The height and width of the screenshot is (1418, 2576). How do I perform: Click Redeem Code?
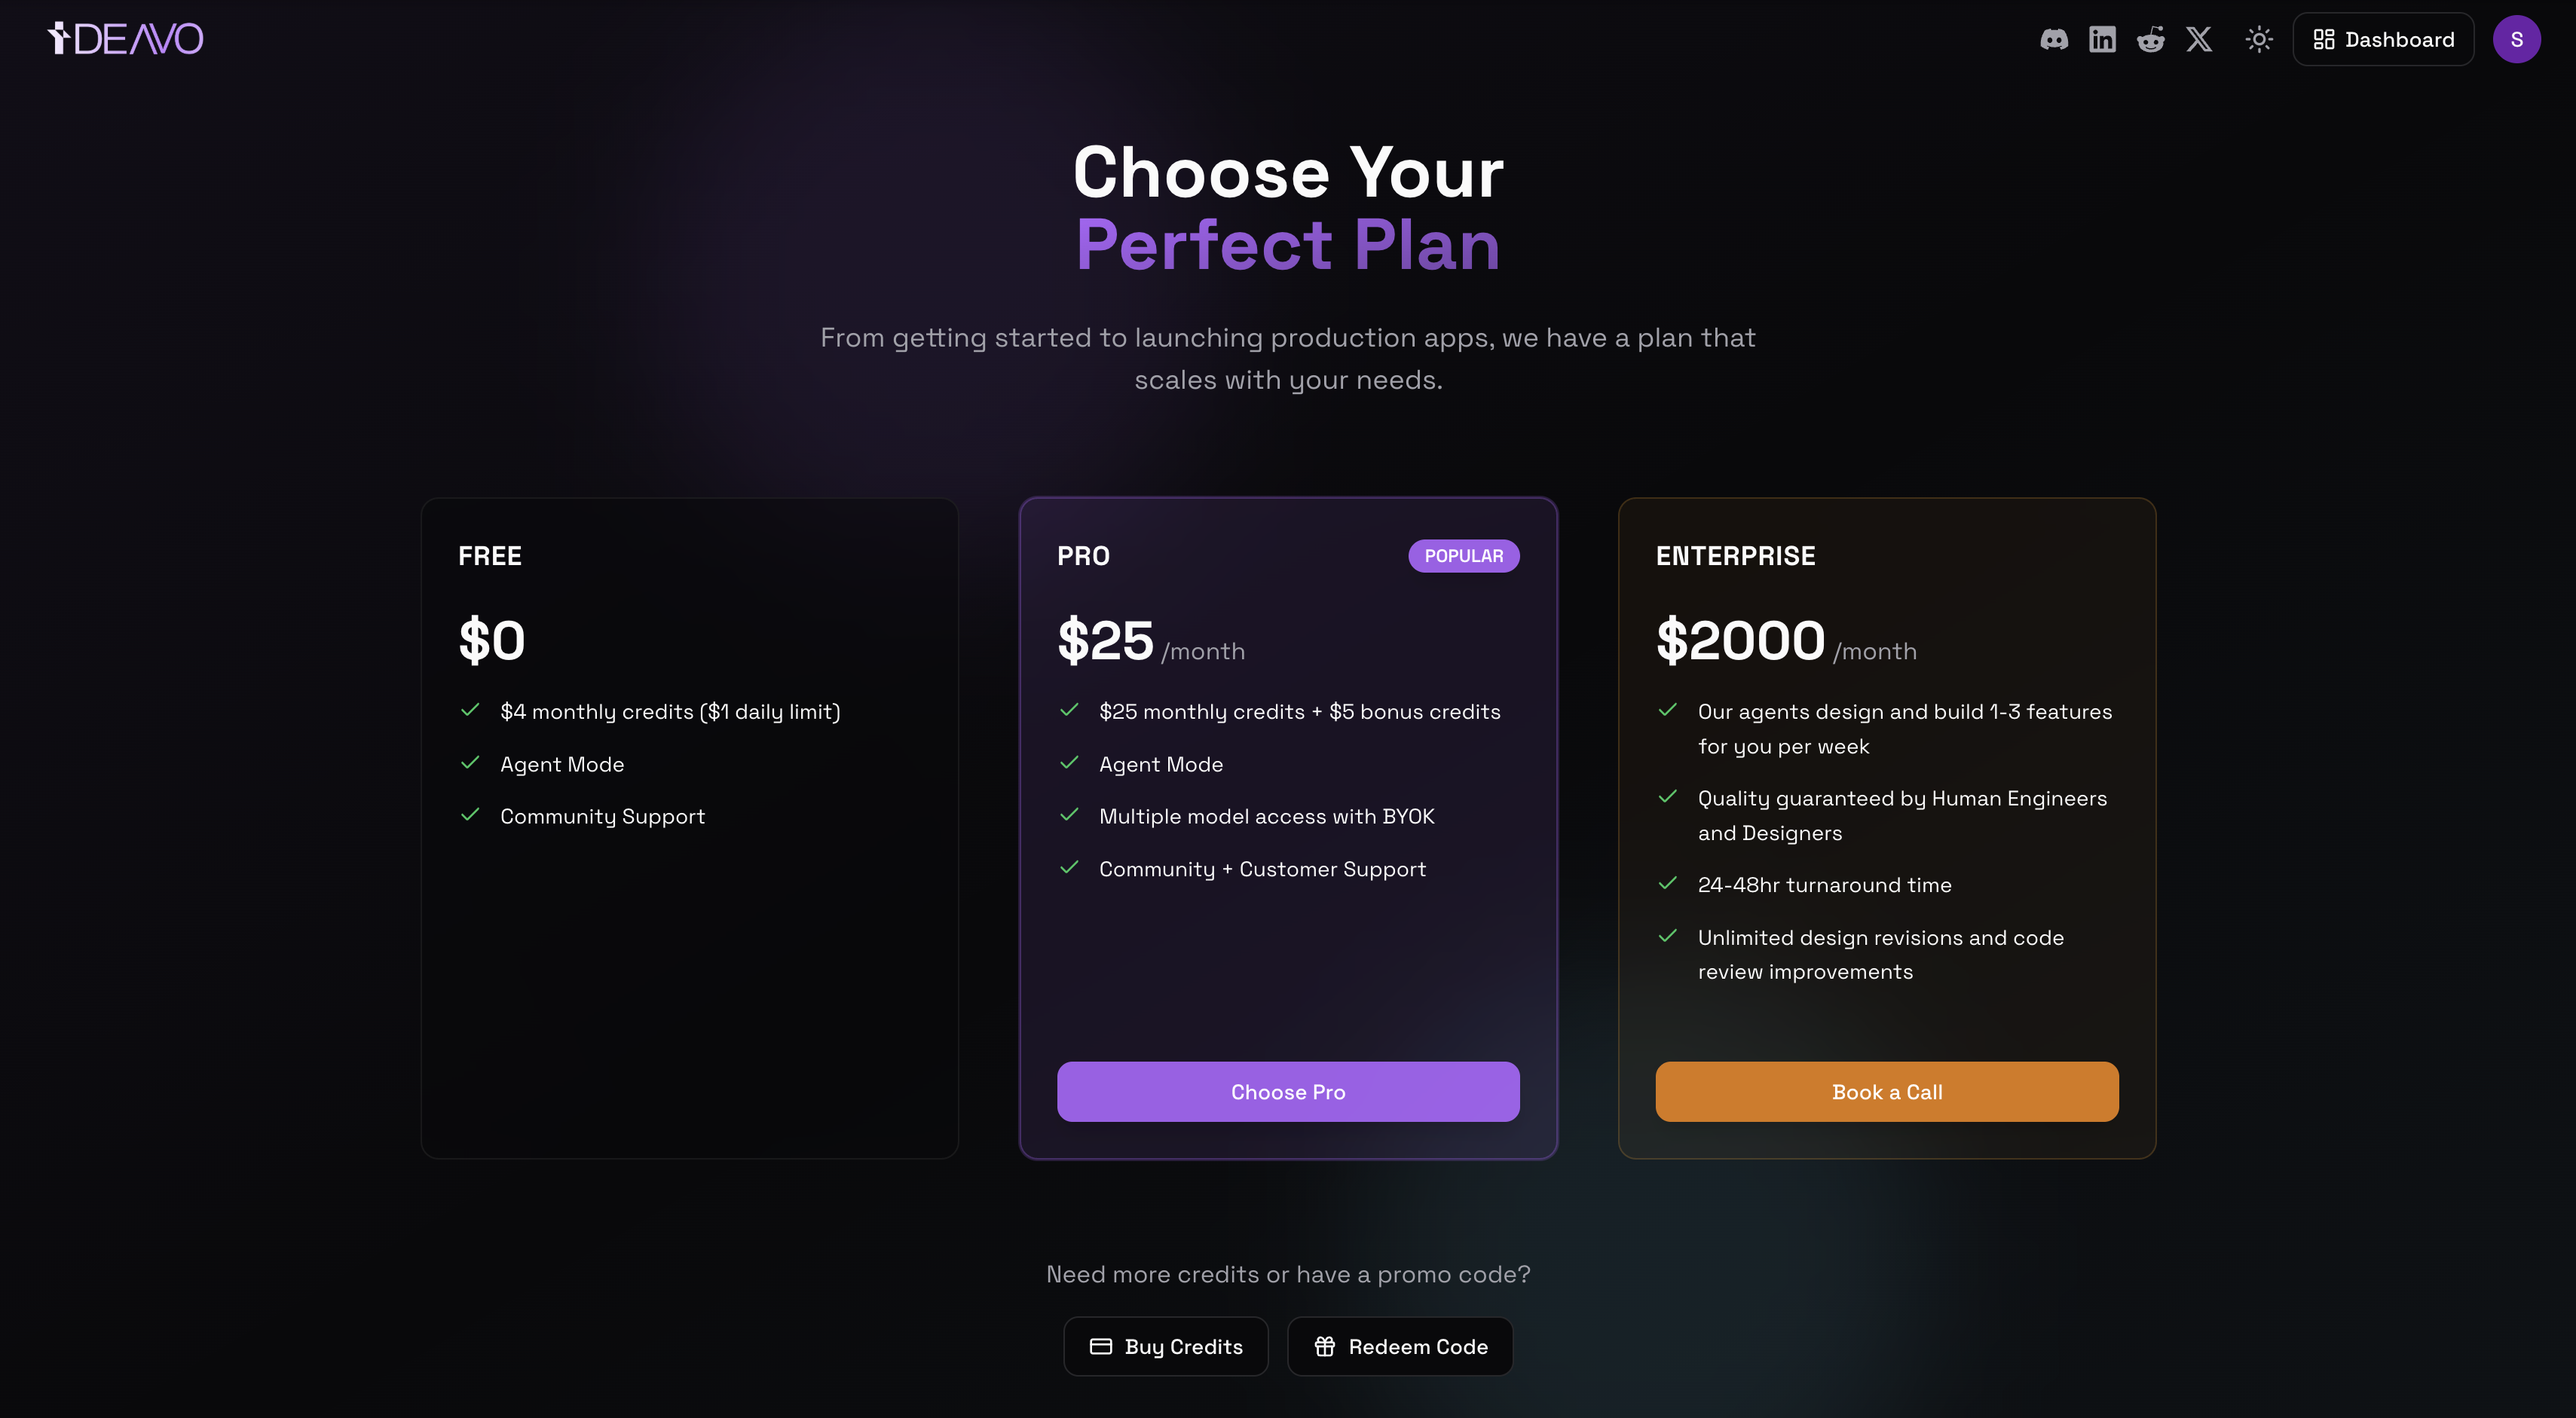pos(1399,1346)
